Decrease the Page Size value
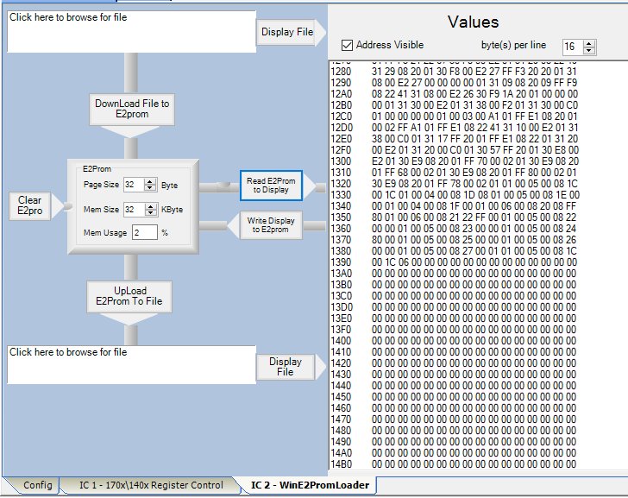The image size is (628, 498). (x=150, y=188)
